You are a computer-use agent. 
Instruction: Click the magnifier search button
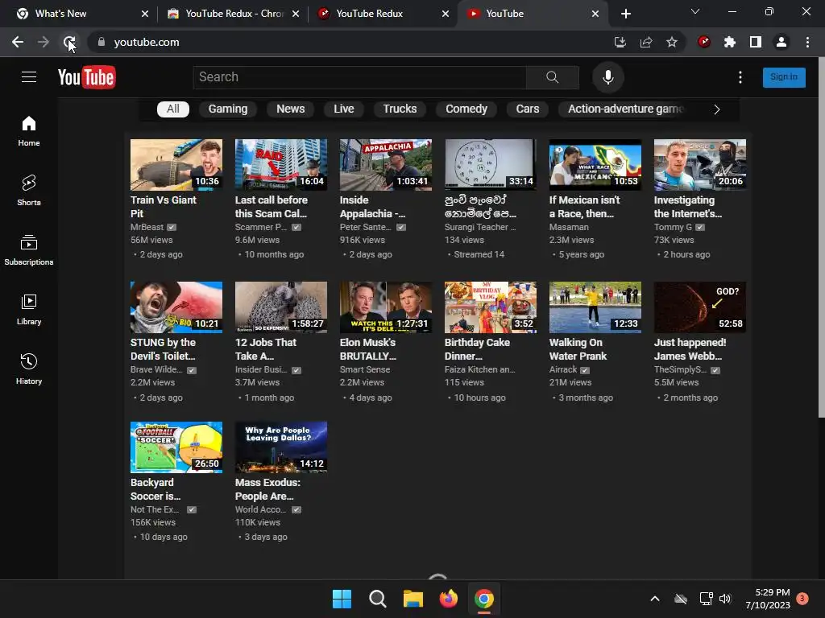pos(553,77)
